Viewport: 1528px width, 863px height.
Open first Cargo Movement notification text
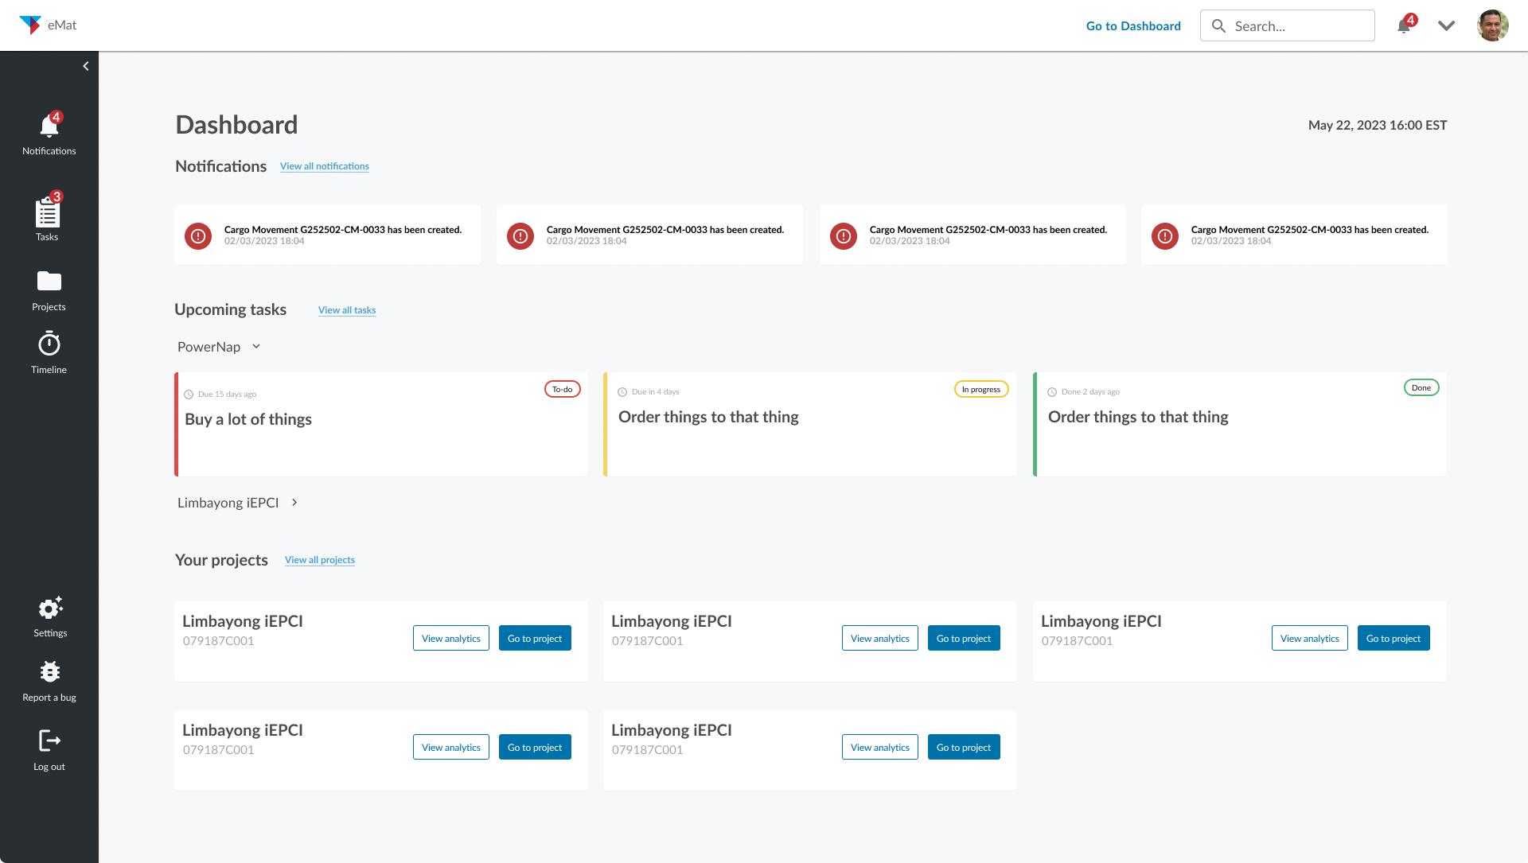pyautogui.click(x=343, y=230)
